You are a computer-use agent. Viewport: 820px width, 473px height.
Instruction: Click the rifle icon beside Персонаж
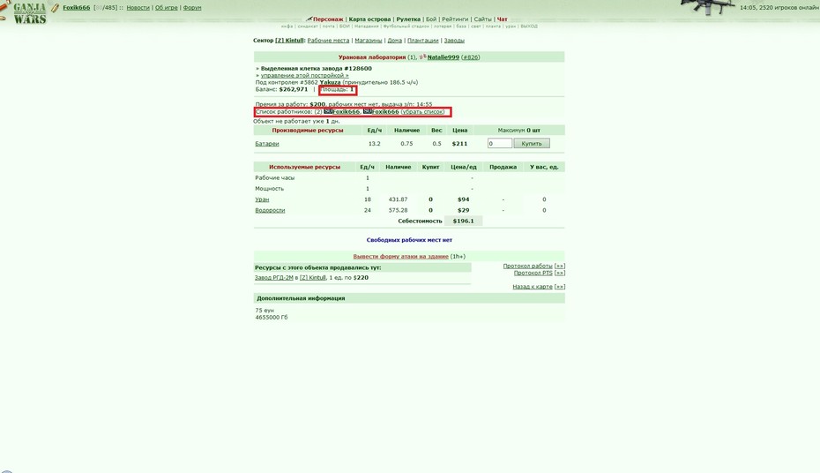point(309,19)
